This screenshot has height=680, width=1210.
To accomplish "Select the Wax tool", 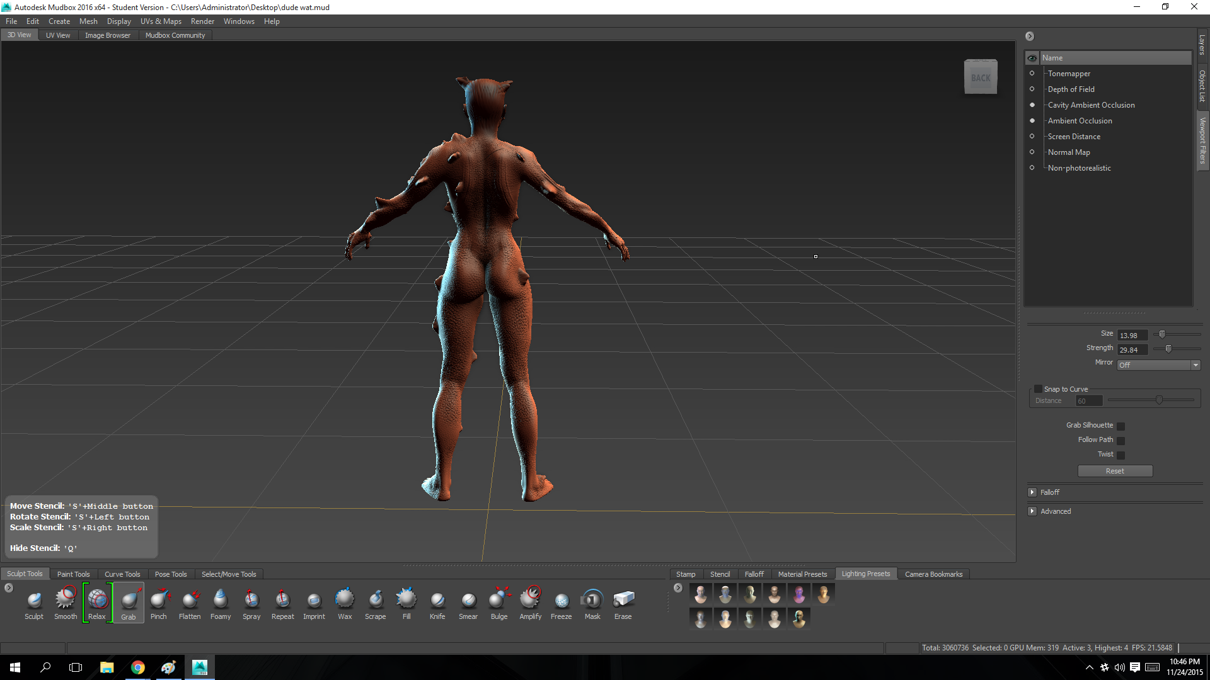I will click(345, 604).
